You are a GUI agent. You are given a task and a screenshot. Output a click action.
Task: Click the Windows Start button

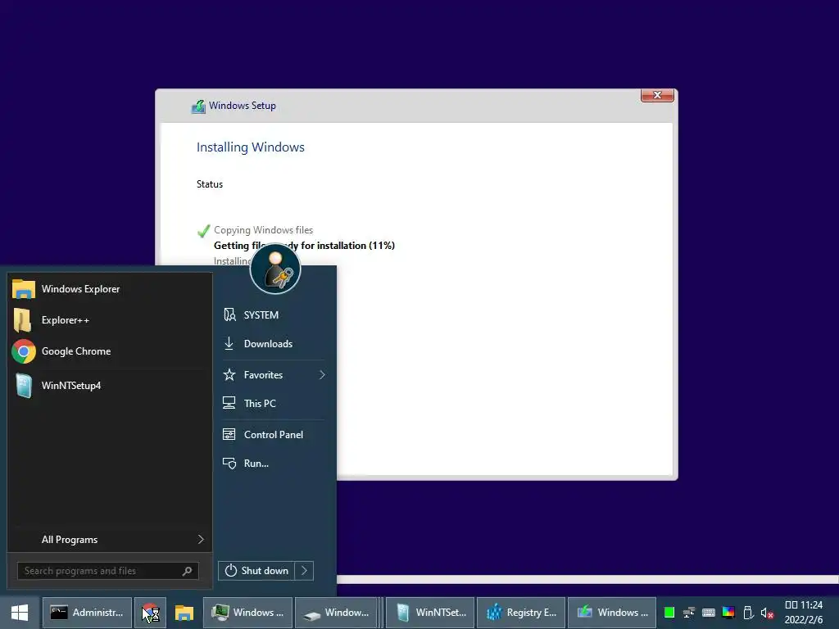[20, 613]
